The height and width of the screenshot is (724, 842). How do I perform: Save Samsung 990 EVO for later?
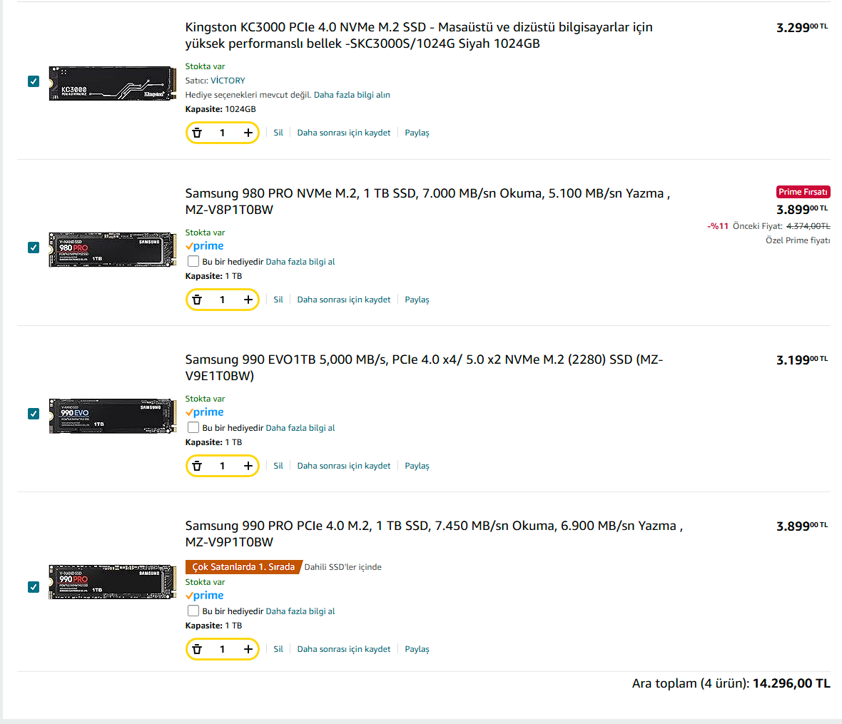click(x=344, y=466)
